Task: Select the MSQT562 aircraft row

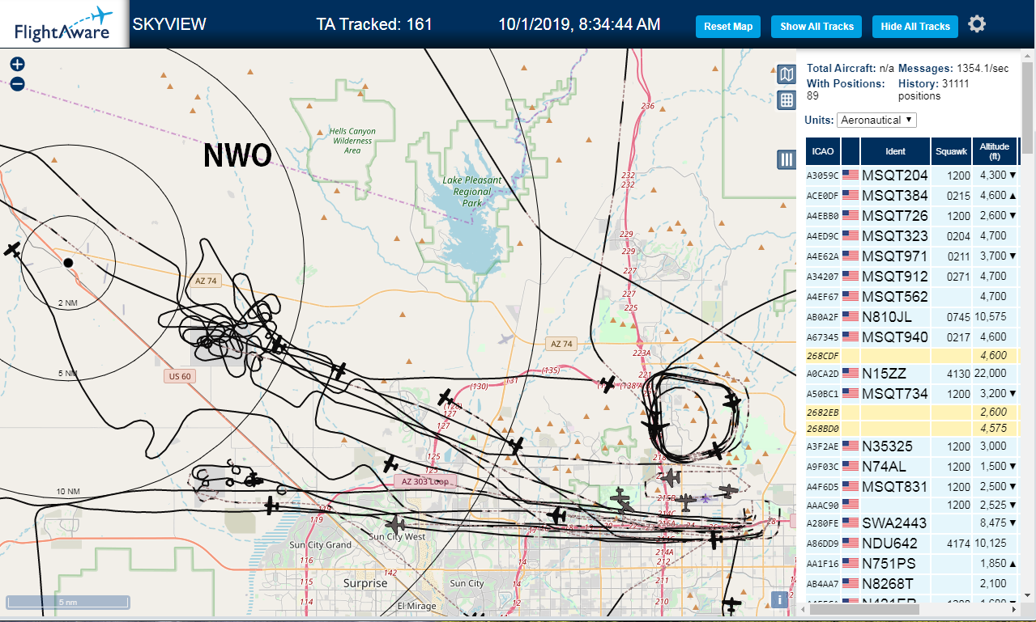Action: (911, 296)
